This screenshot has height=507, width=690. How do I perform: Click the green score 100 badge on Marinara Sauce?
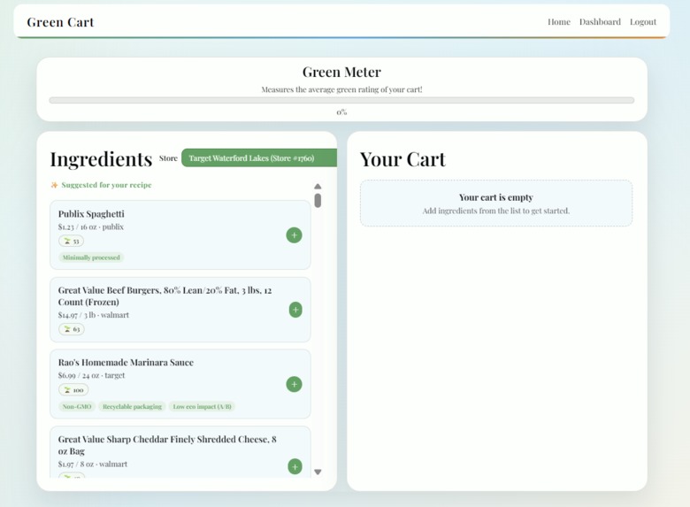point(73,390)
